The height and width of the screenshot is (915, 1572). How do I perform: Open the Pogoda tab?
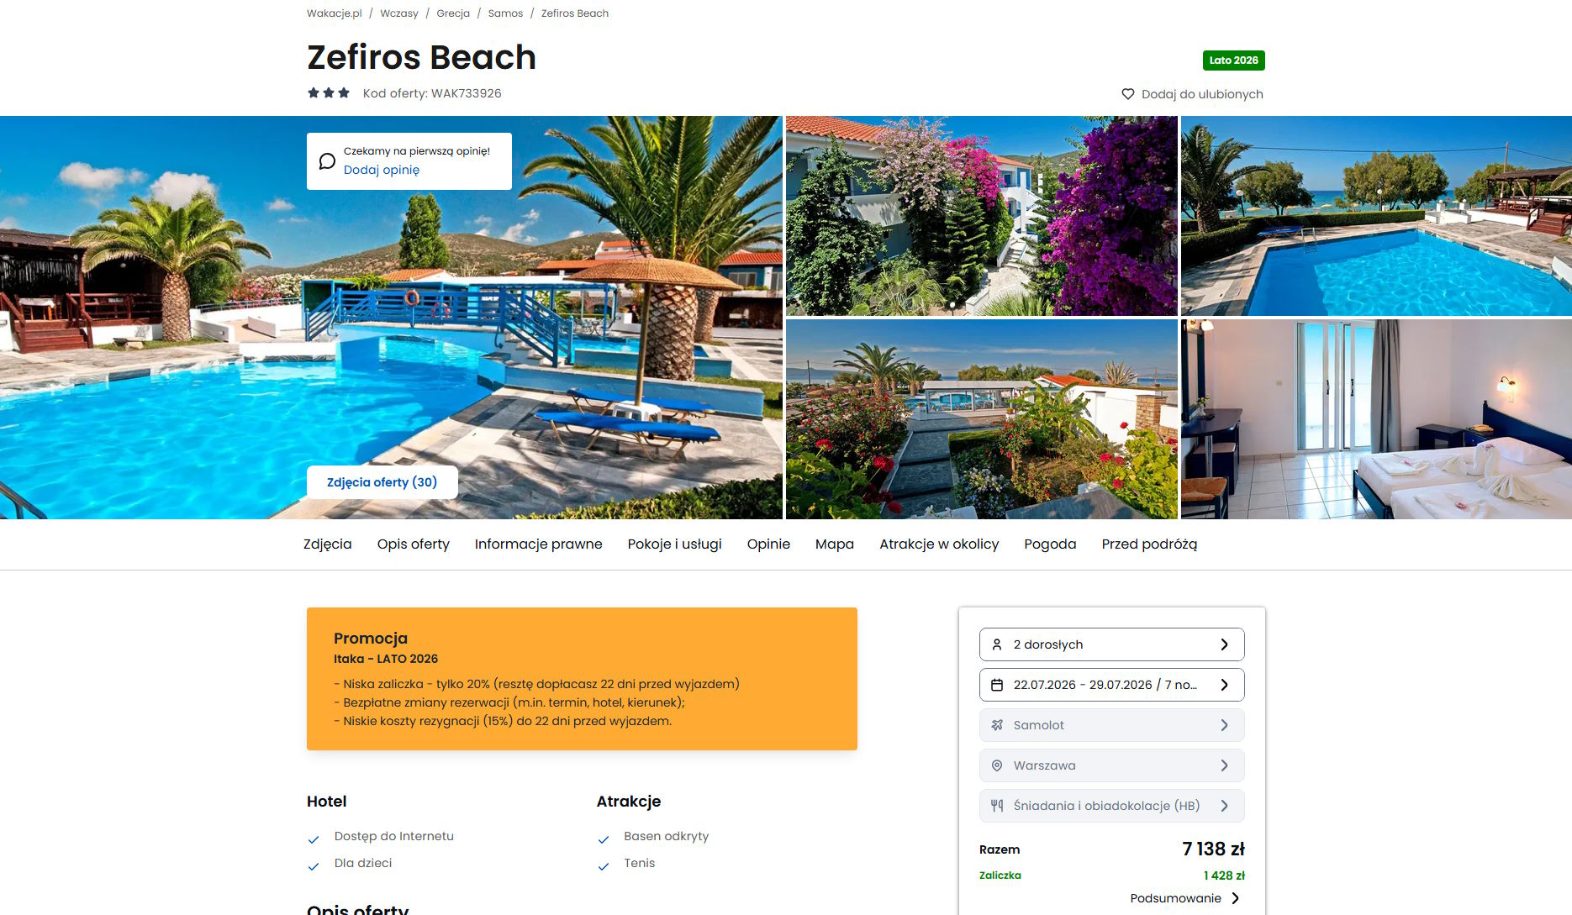tap(1050, 544)
